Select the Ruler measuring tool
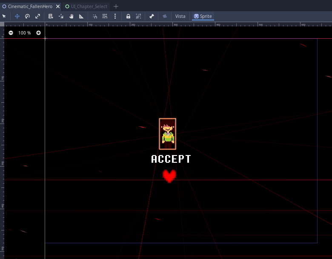 (81, 16)
